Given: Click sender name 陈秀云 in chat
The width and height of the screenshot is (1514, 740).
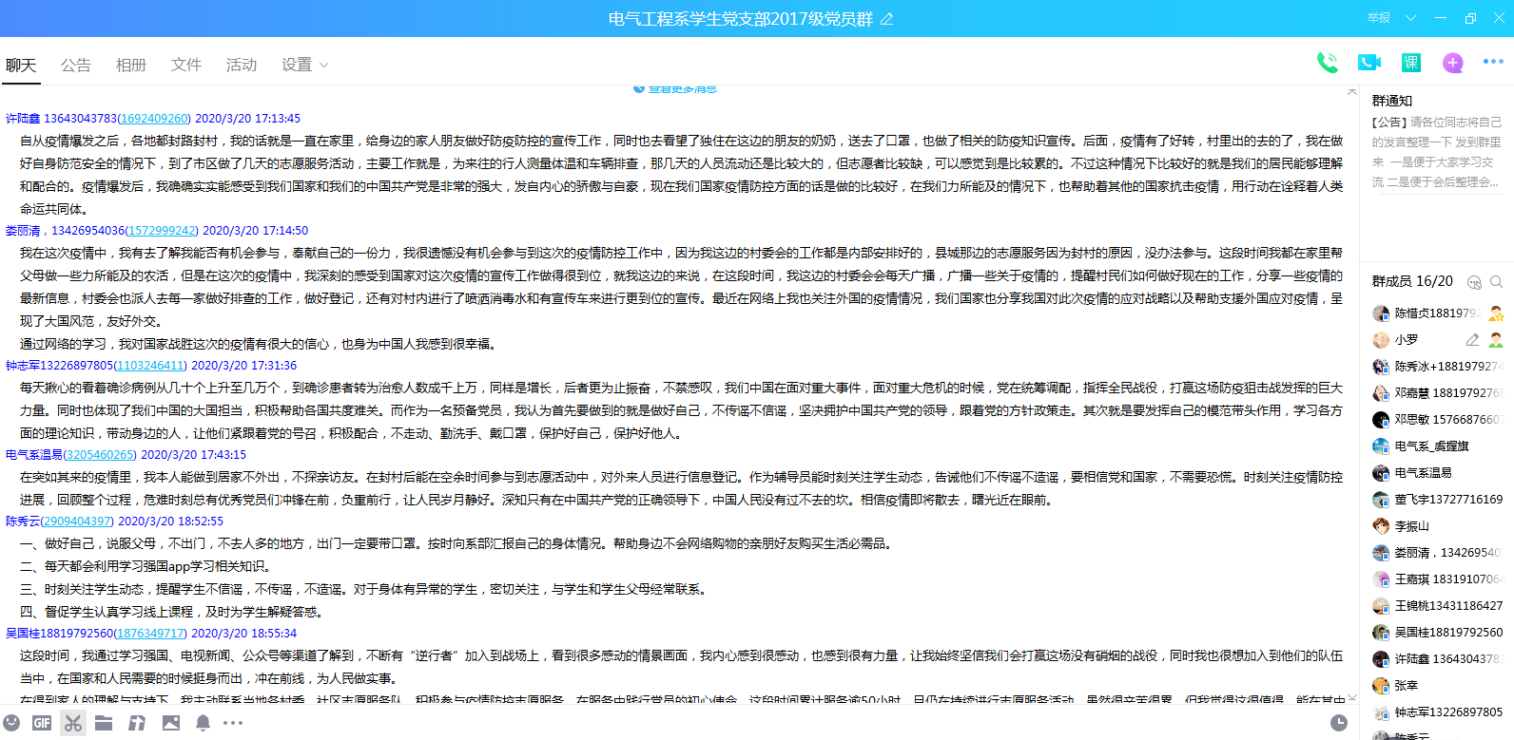Looking at the screenshot, I should pyautogui.click(x=23, y=522).
